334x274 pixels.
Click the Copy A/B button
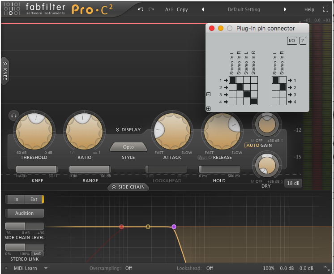coord(182,9)
